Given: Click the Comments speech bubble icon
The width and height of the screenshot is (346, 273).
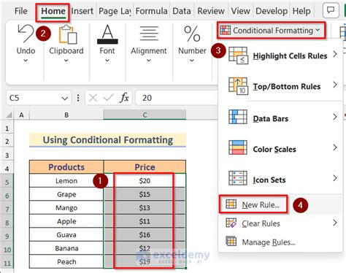Looking at the screenshot, I should click(x=331, y=10).
